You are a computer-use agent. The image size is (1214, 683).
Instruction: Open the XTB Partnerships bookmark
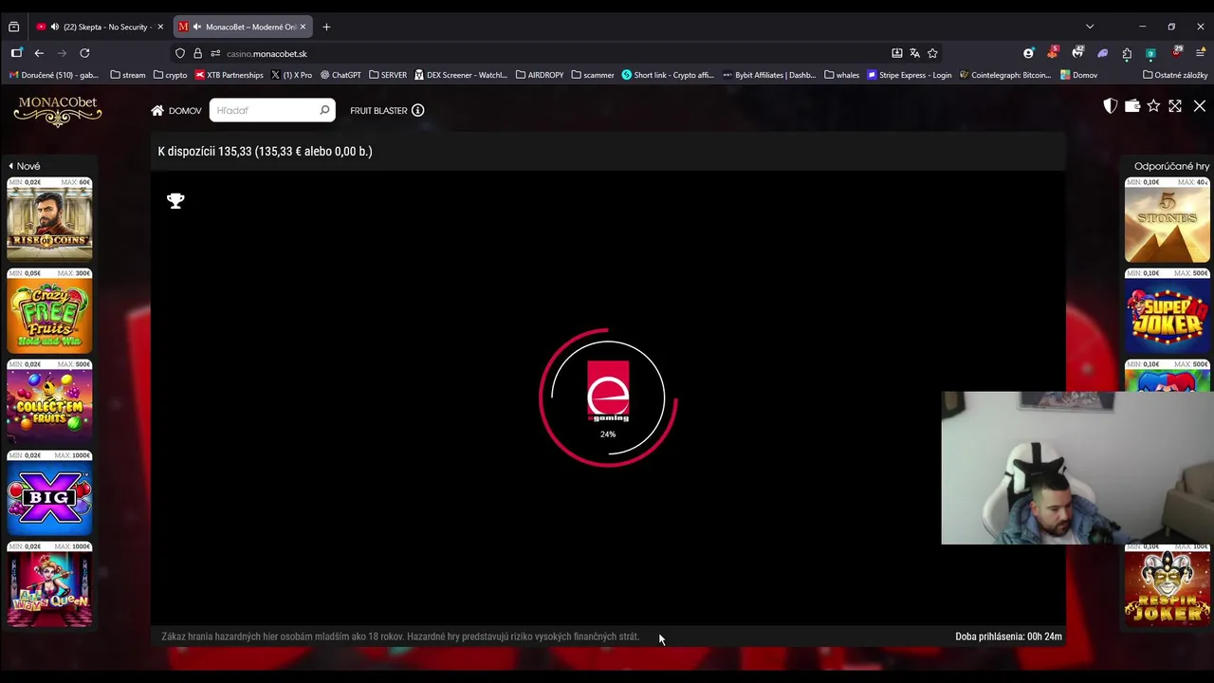tap(229, 75)
